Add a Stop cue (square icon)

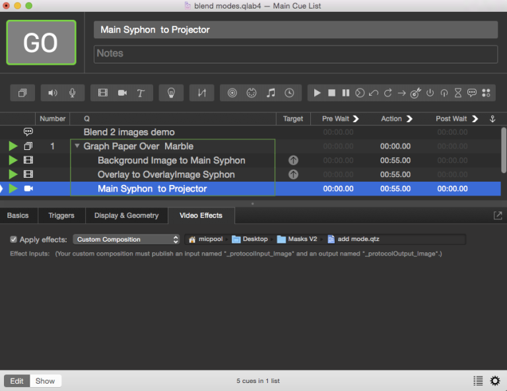pyautogui.click(x=332, y=93)
